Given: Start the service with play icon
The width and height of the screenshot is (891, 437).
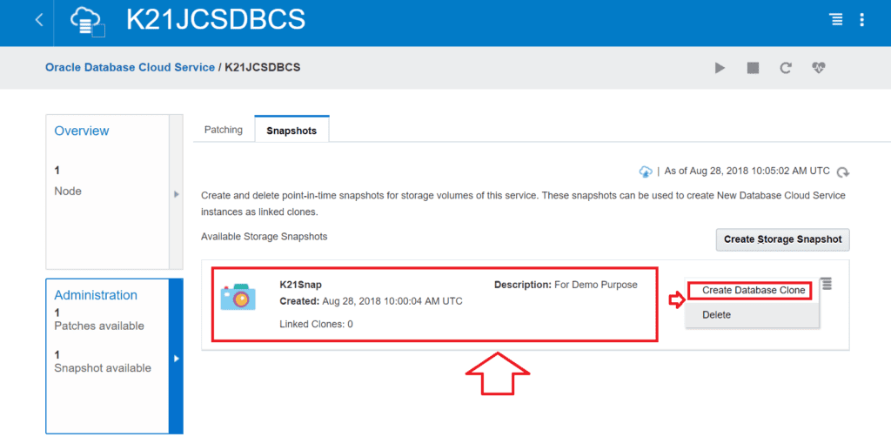Looking at the screenshot, I should coord(720,68).
